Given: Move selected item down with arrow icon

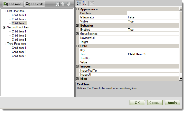Looking at the screenshot, I should [x=68, y=4].
